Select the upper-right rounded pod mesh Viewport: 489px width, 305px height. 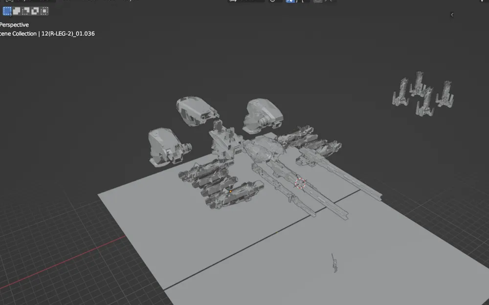263,115
